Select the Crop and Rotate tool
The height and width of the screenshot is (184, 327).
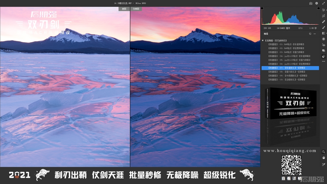click(x=323, y=16)
